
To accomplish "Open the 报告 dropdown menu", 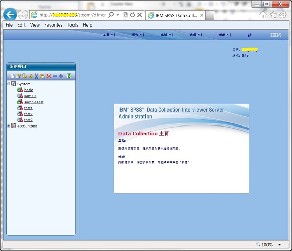I will click(137, 35).
